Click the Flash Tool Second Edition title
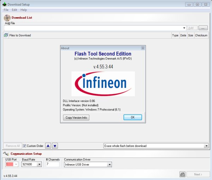Image resolution: width=212 pixels, height=180 pixels. [103, 54]
